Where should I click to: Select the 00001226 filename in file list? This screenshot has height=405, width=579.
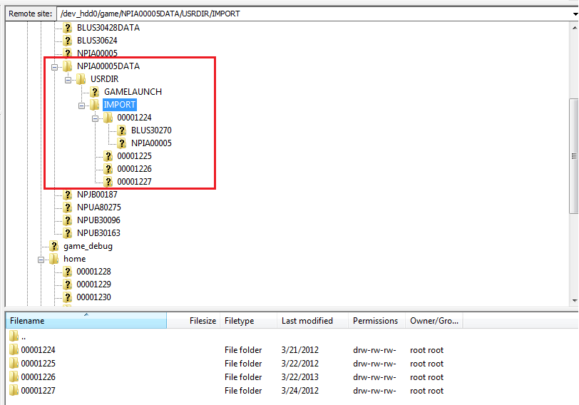(x=38, y=377)
